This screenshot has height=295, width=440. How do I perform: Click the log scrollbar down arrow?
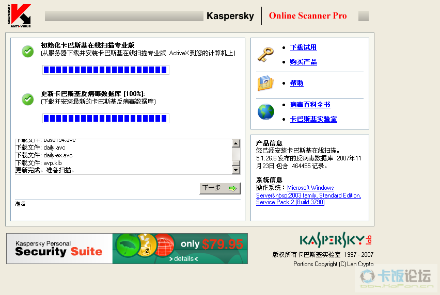[x=236, y=170]
